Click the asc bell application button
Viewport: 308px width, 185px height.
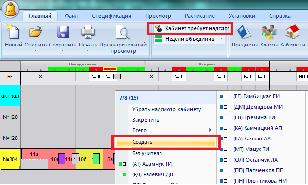10,10
